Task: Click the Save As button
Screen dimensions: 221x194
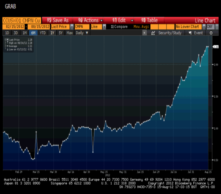Action: point(58,20)
